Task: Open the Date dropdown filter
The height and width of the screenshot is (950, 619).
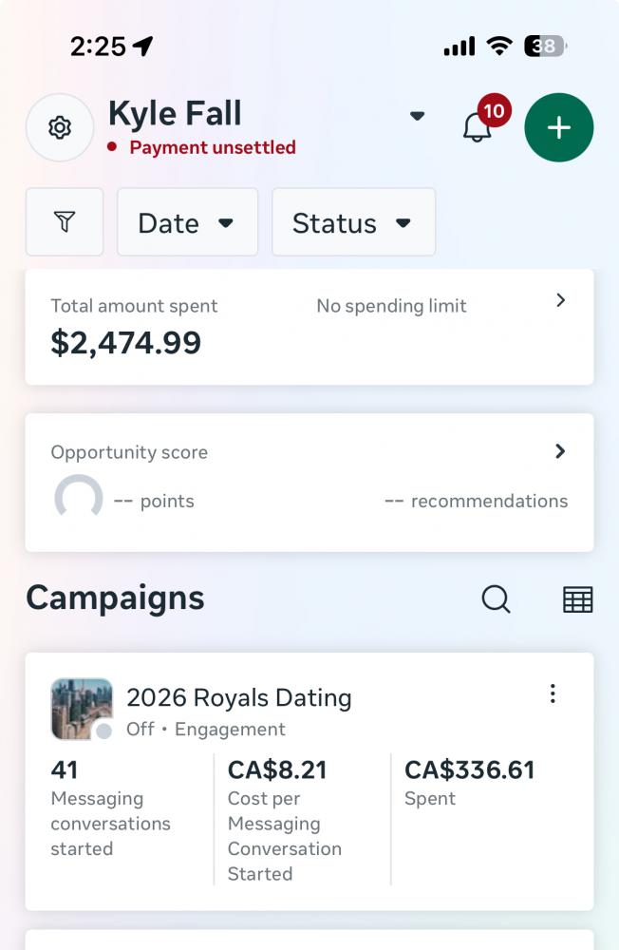Action: point(187,222)
